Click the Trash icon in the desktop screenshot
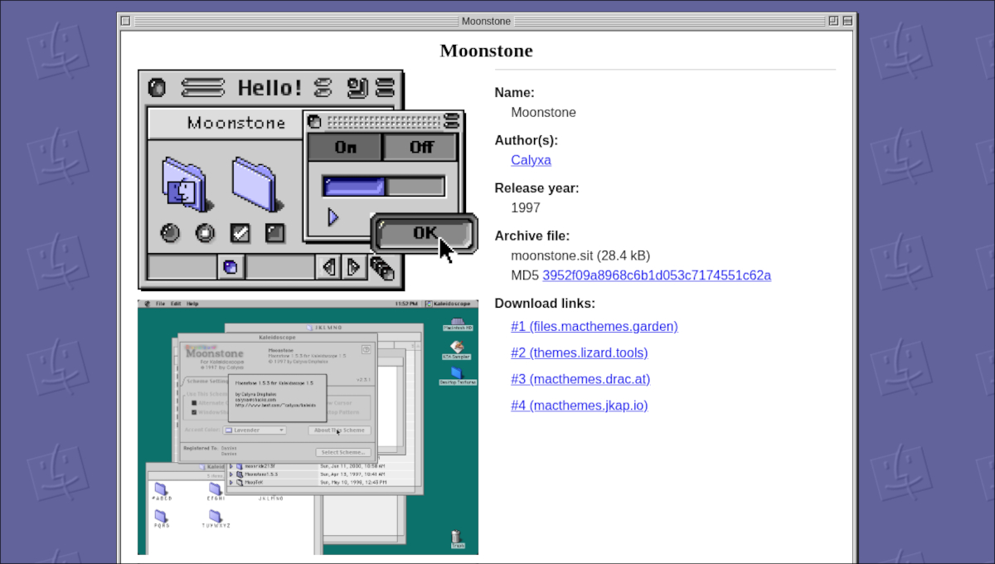This screenshot has width=995, height=564. (x=458, y=538)
